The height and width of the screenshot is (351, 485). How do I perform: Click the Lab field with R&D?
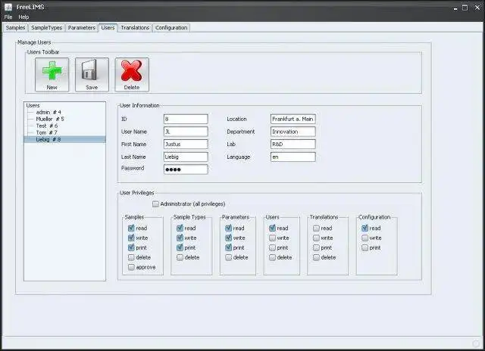(x=293, y=144)
